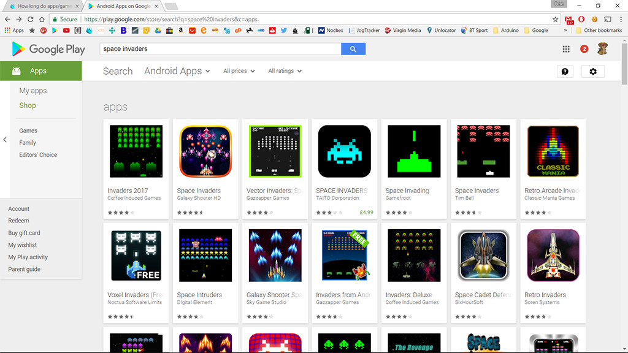The width and height of the screenshot is (628, 353).
Task: Open the Invaders: Deluxe title link
Action: [408, 295]
